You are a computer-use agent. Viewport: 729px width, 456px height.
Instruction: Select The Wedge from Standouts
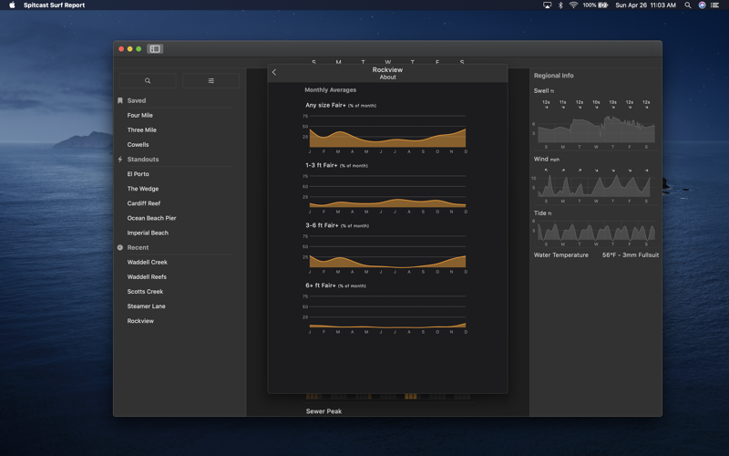tap(143, 189)
